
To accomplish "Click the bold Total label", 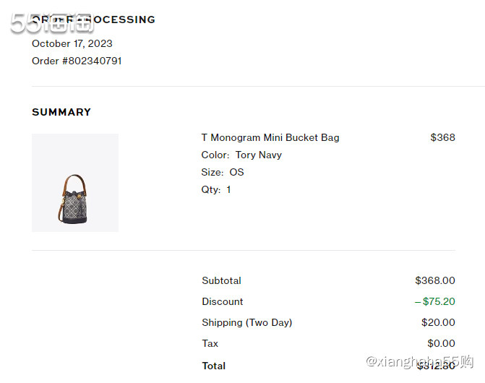I will click(213, 366).
